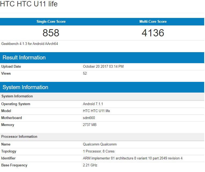This screenshot has width=205, height=172.
Task: Select the Android 7.1.1 value
Action: click(93, 104)
